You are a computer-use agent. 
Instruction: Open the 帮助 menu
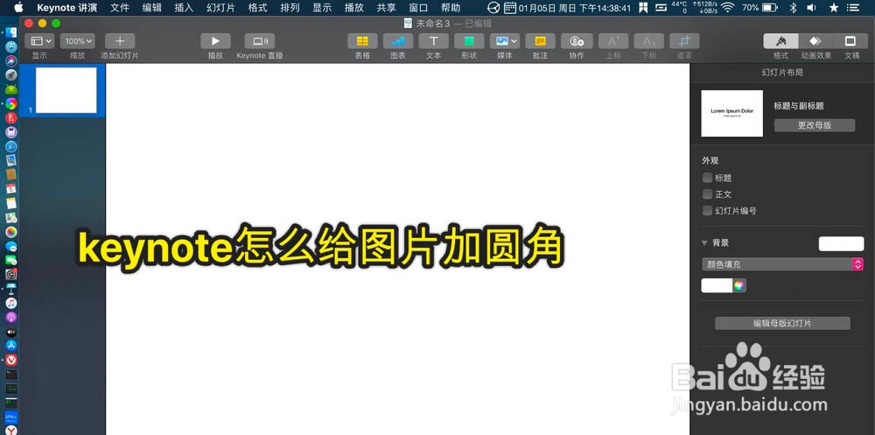click(451, 8)
